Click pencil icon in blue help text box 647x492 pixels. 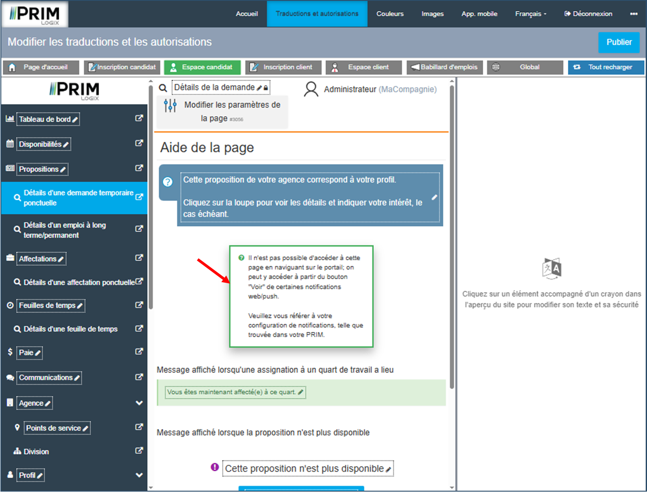[434, 197]
